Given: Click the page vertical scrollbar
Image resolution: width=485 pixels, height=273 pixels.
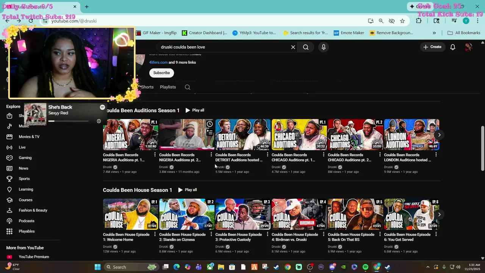Looking at the screenshot, I should pos(482,149).
